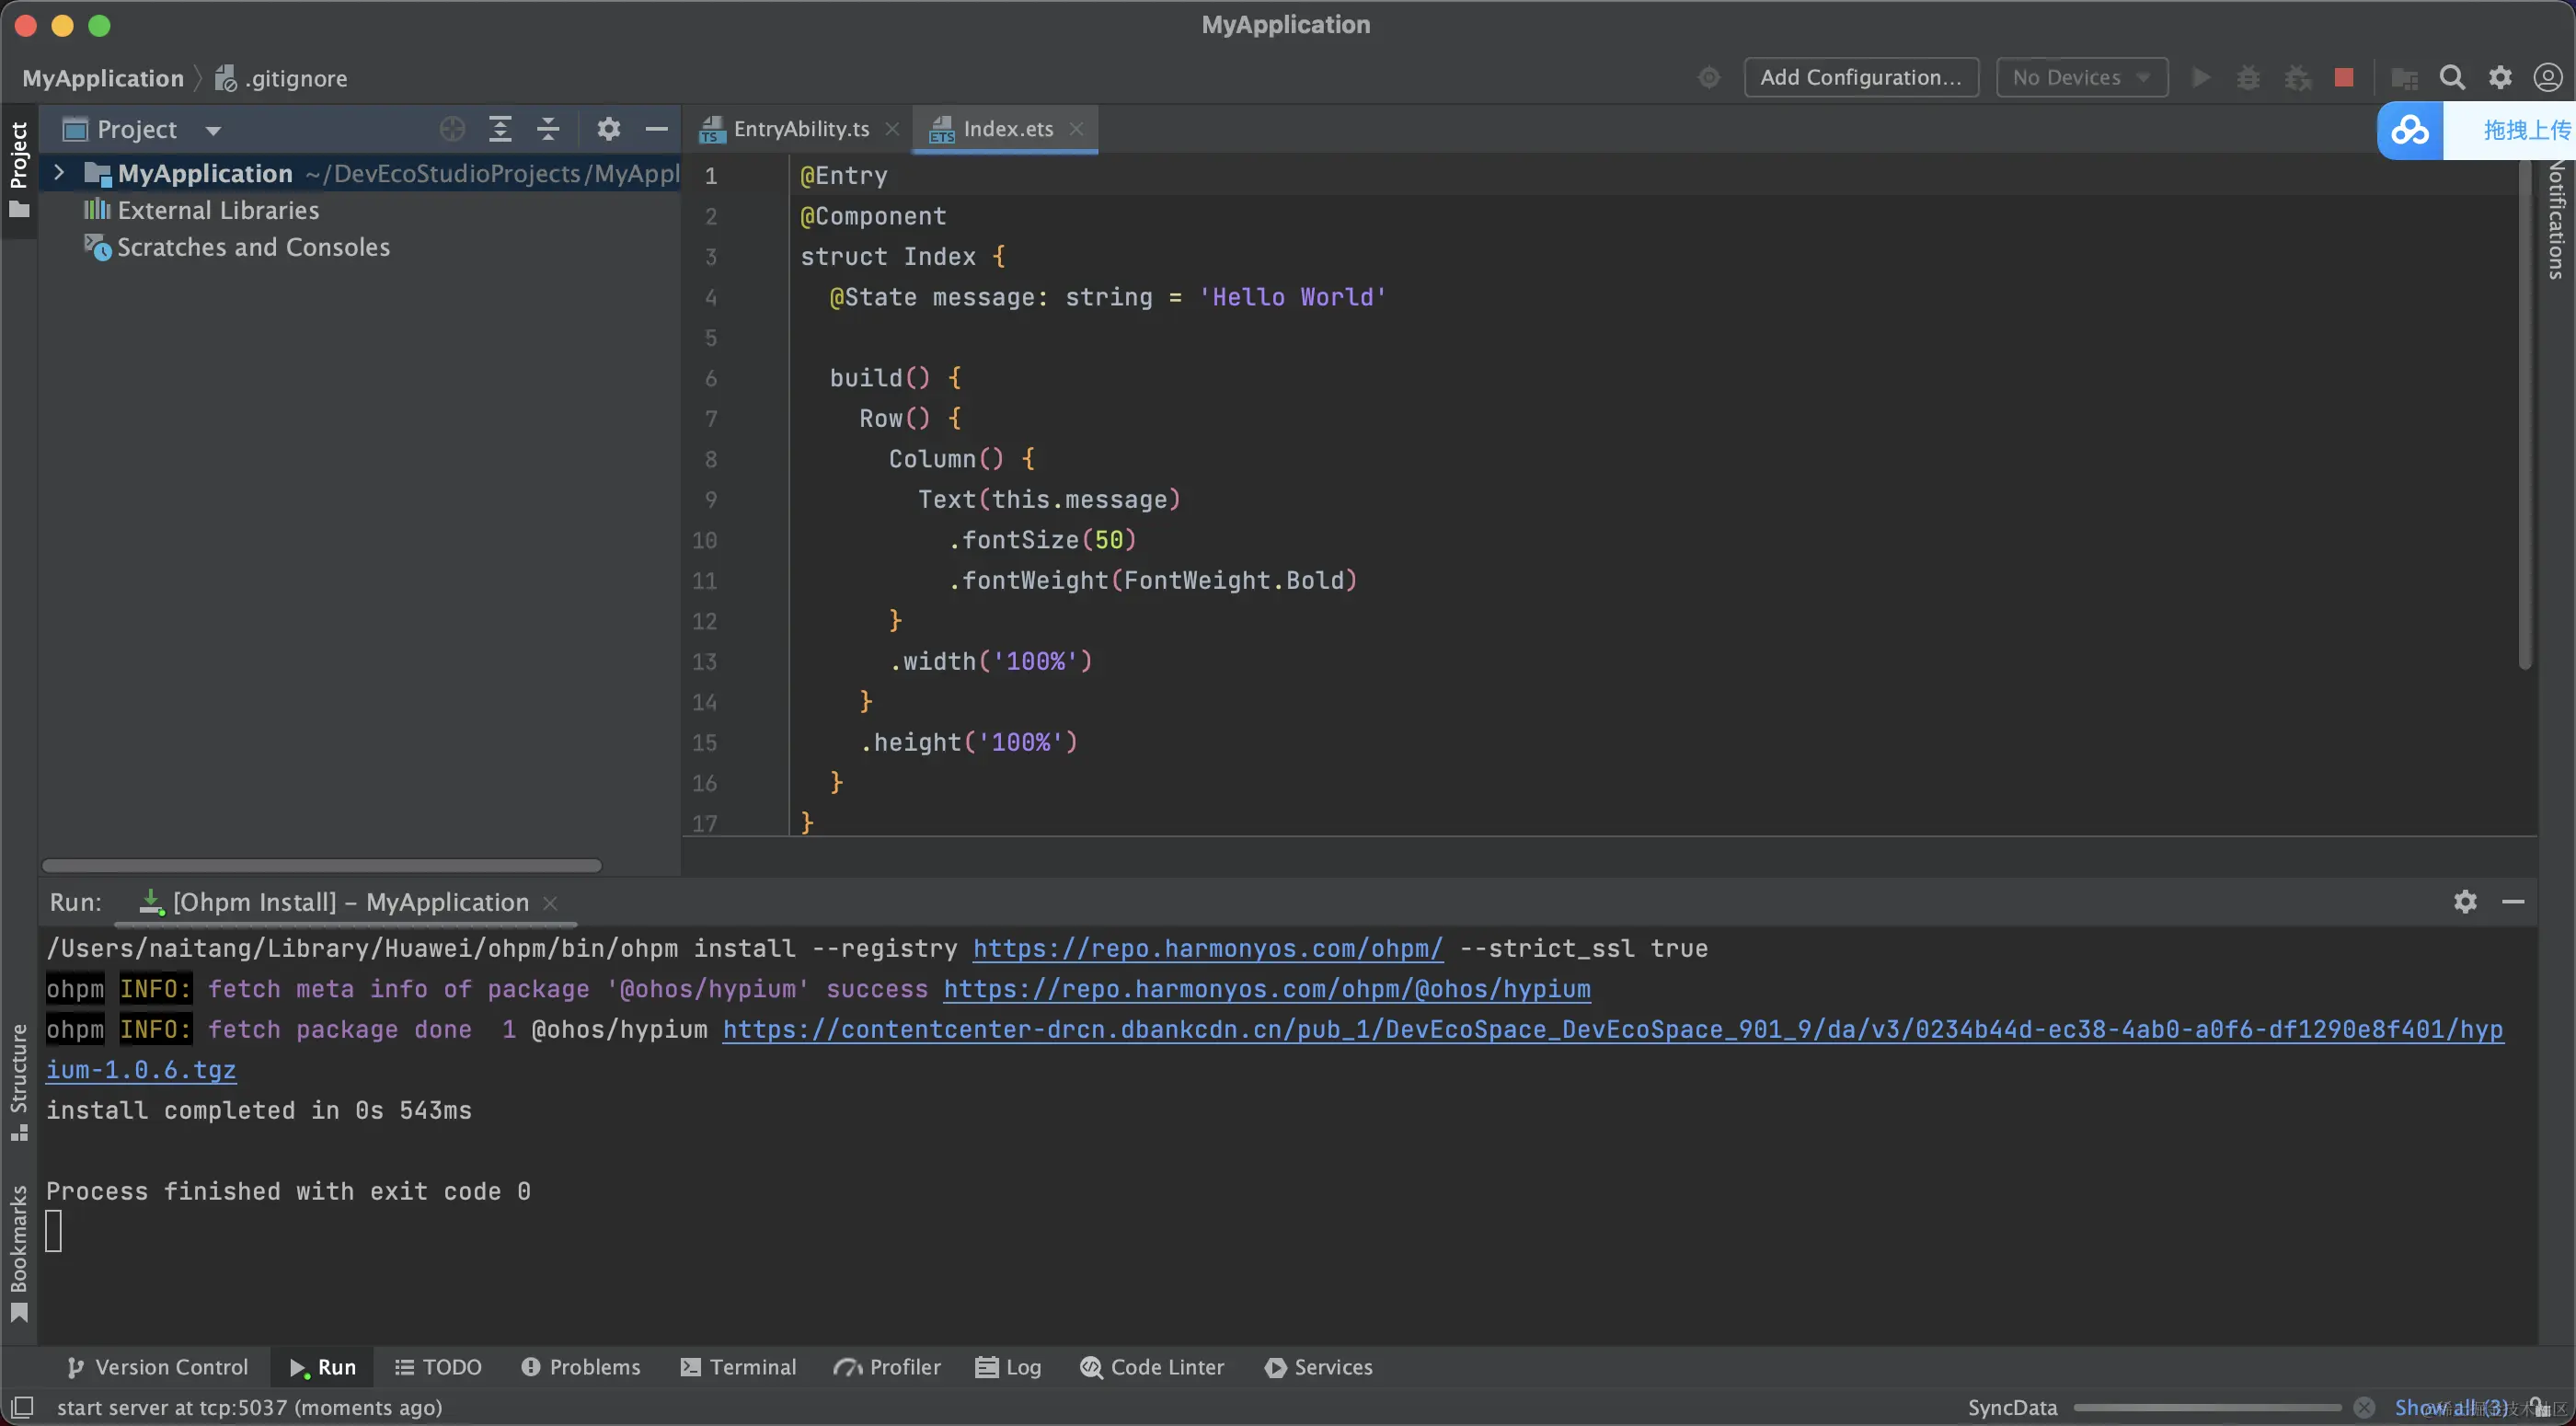2576x1426 pixels.
Task: Open Run panel settings gear
Action: (x=2465, y=902)
